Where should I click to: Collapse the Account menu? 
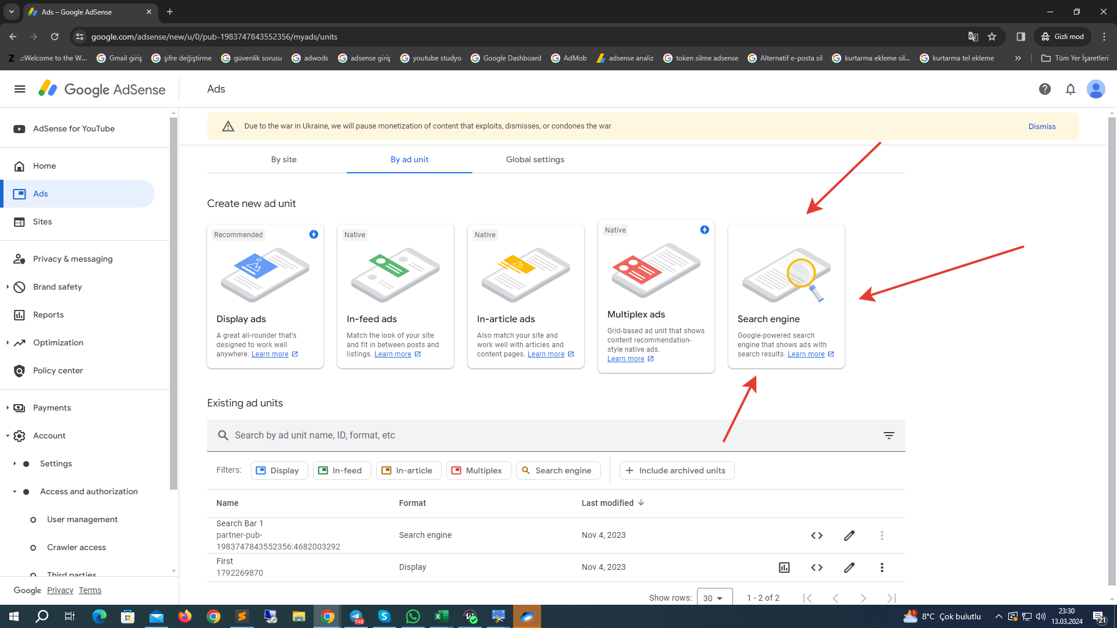click(x=8, y=436)
